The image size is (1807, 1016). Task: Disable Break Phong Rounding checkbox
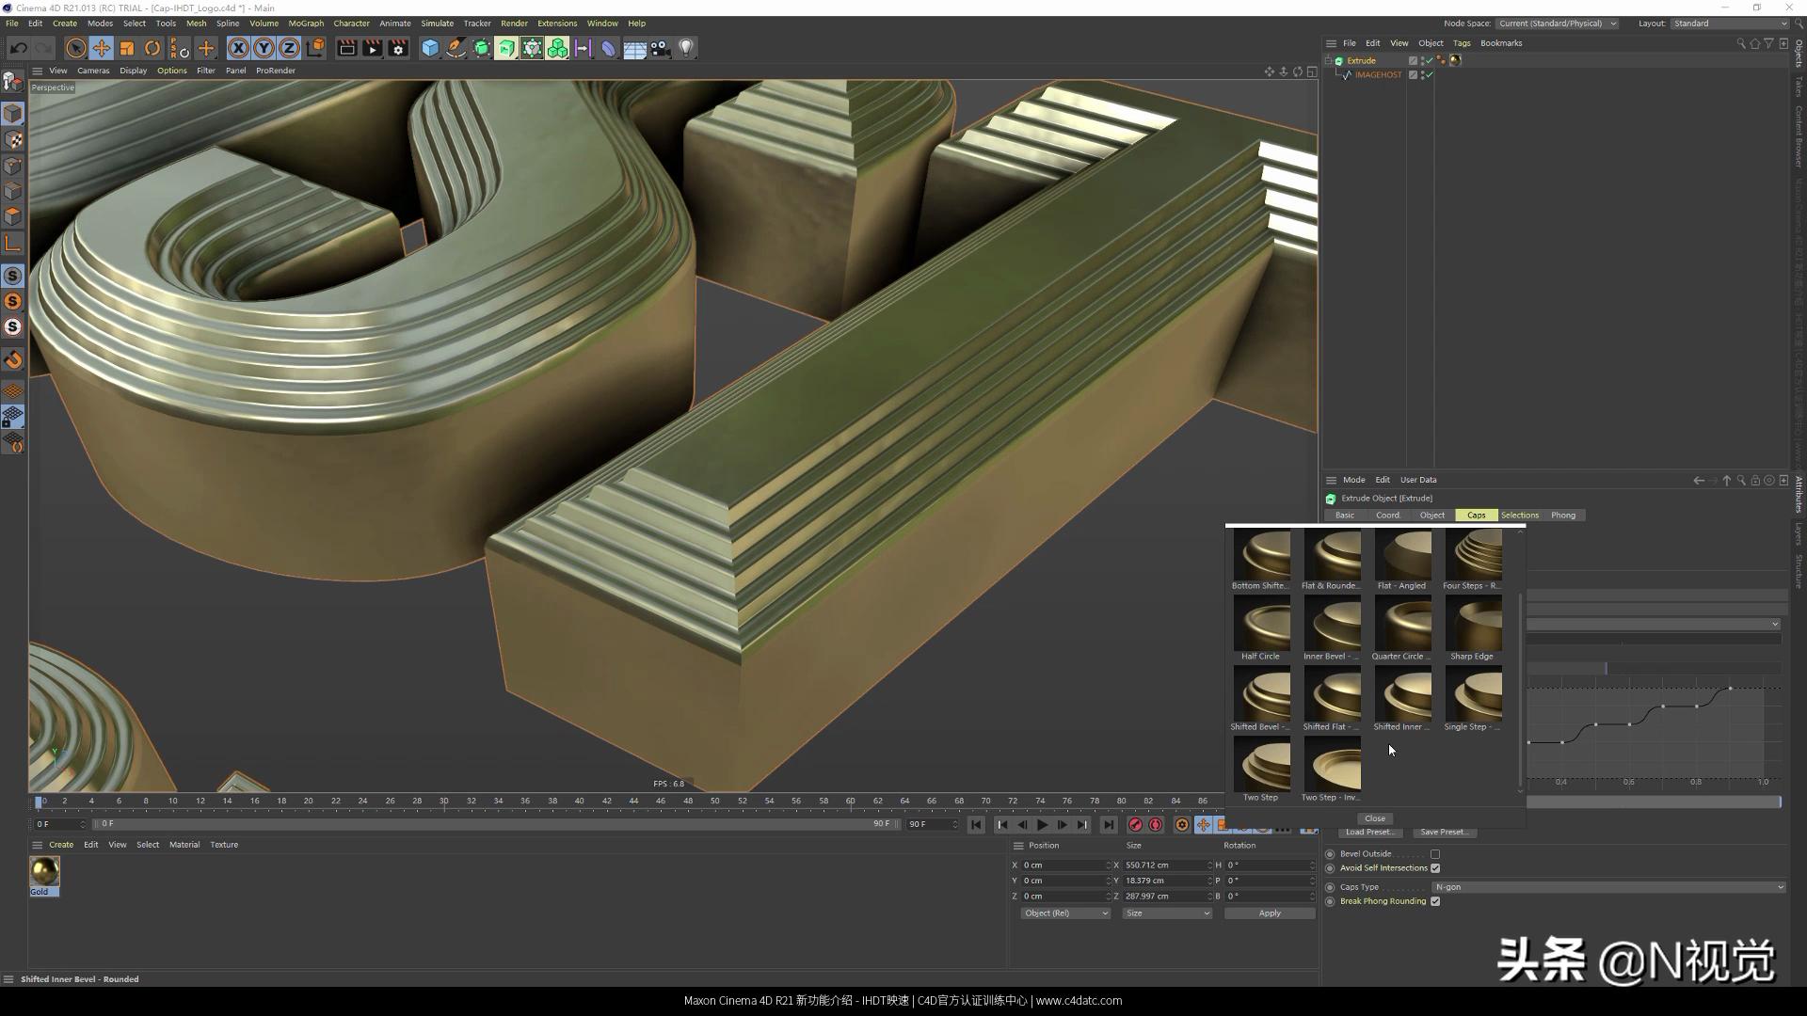(1435, 901)
